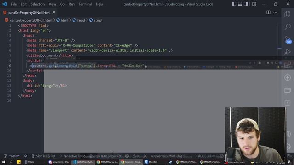Image resolution: width=294 pixels, height=165 pixels.
Task: Open the arrow-box icon in activity bar
Action: [288, 103]
